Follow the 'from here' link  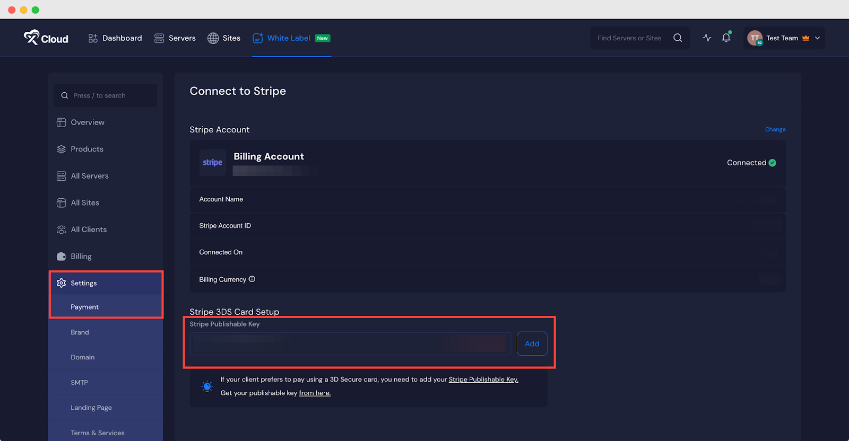315,393
